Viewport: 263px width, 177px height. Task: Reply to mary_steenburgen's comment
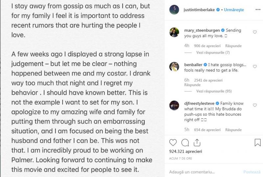click(234, 46)
